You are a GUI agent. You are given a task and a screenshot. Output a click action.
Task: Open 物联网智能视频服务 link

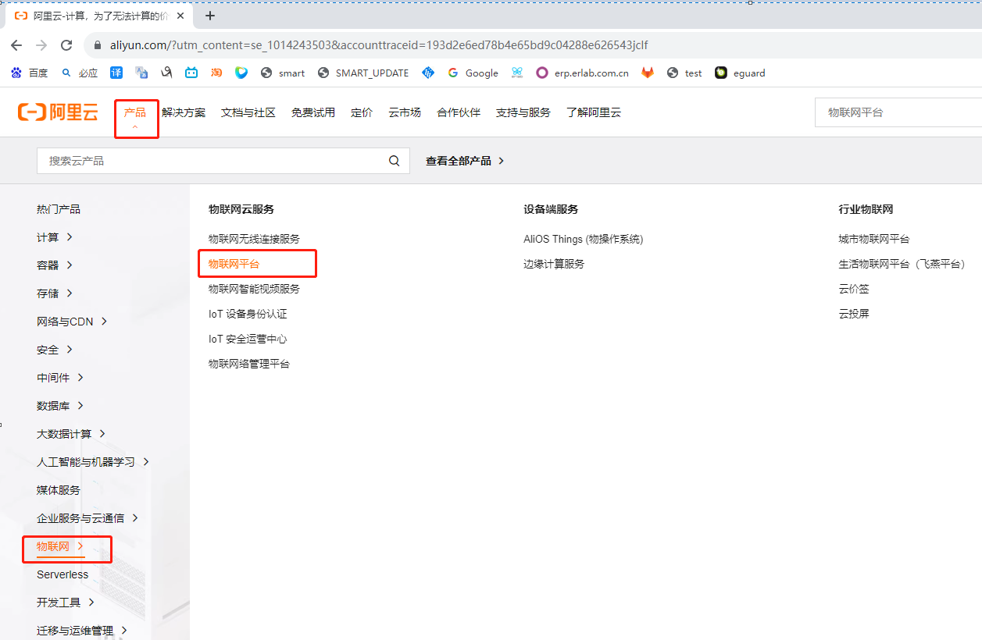[x=254, y=289]
